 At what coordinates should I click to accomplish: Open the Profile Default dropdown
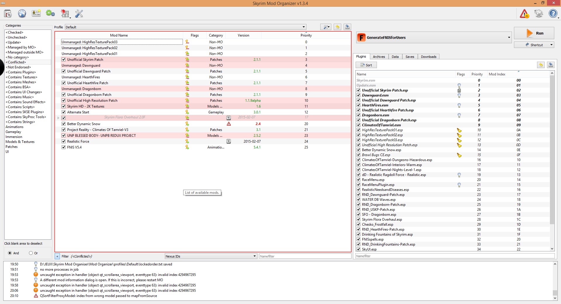click(x=186, y=27)
